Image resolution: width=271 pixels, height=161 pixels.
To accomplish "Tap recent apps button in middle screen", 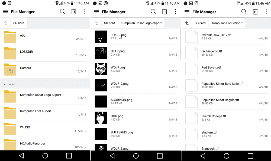I will tap(160, 156).
